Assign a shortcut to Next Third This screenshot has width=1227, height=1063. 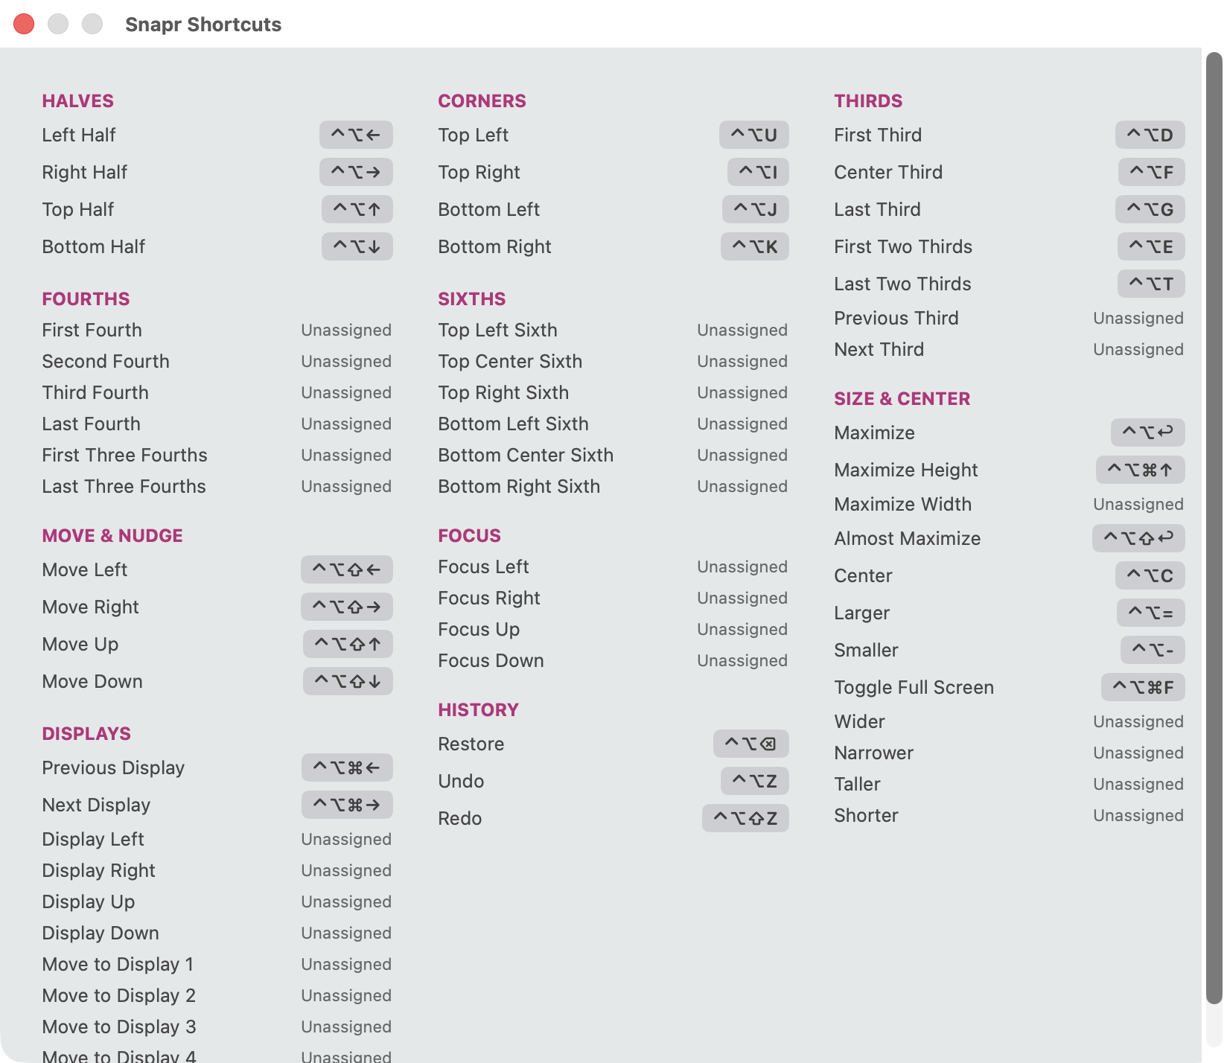pyautogui.click(x=1138, y=349)
